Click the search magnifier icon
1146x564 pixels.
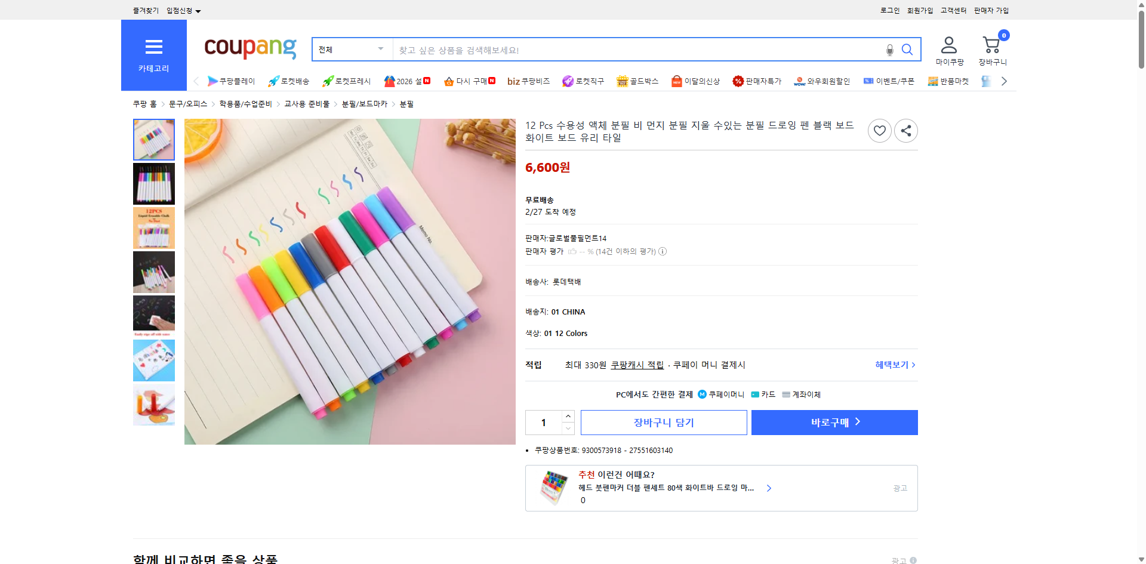coord(907,50)
